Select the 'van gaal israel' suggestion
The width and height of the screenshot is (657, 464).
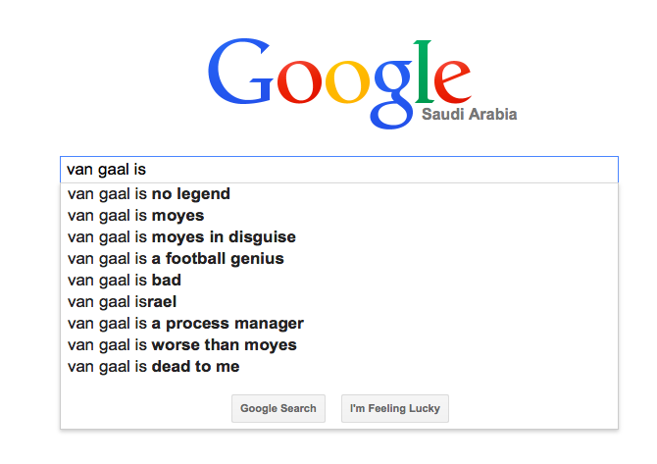122,302
